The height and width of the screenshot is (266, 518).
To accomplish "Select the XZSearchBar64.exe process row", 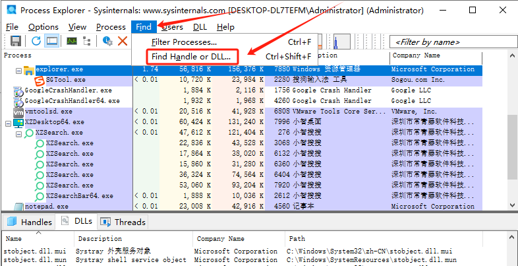I will 242,196.
